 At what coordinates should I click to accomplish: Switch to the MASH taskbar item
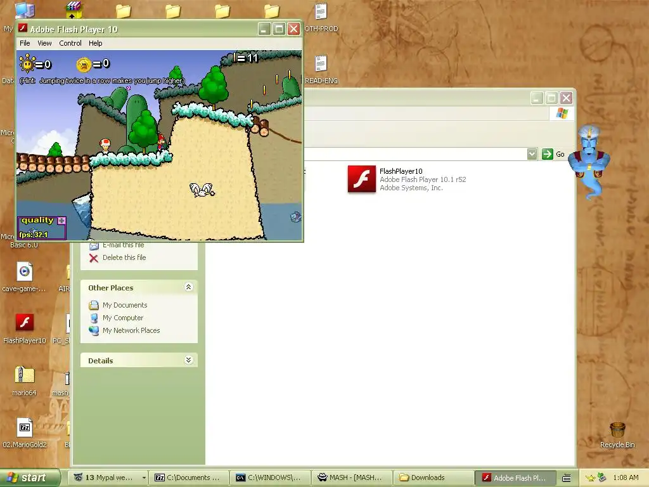[x=351, y=477]
